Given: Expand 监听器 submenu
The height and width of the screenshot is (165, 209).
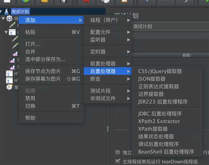Looking at the screenshot, I should (x=108, y=40).
